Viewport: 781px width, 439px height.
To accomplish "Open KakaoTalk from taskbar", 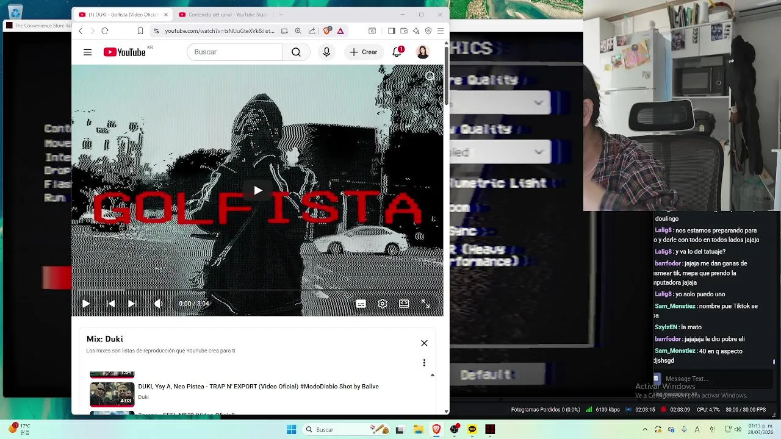I will click(472, 430).
